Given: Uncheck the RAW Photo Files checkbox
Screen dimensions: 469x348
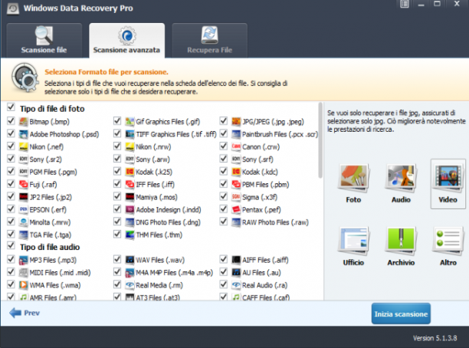Looking at the screenshot, I should coord(224,221).
